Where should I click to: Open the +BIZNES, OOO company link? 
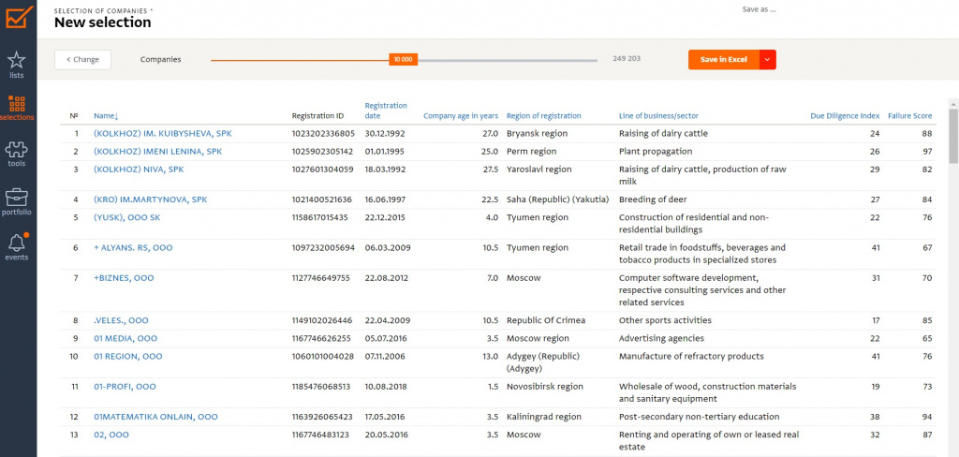tap(124, 278)
